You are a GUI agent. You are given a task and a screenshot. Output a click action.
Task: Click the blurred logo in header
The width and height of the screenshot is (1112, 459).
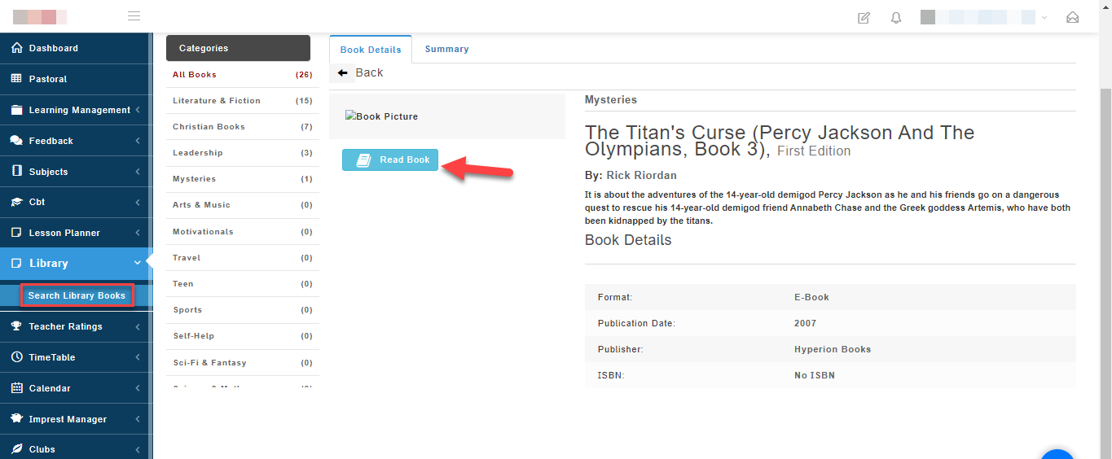point(40,16)
